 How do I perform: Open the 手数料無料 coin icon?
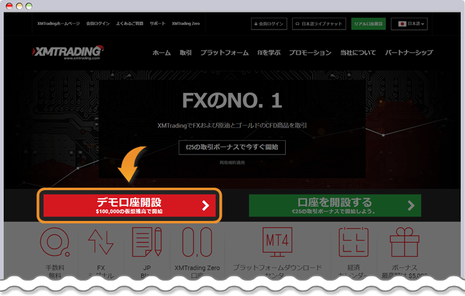55,242
